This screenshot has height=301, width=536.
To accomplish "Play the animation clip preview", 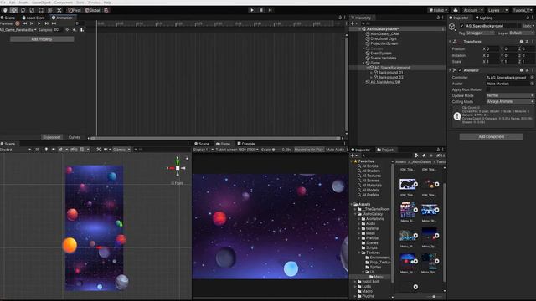I will point(39,23).
